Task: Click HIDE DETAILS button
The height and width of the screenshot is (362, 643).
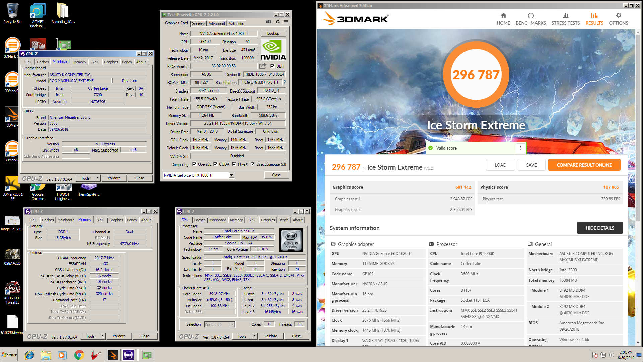Action: pyautogui.click(x=600, y=228)
